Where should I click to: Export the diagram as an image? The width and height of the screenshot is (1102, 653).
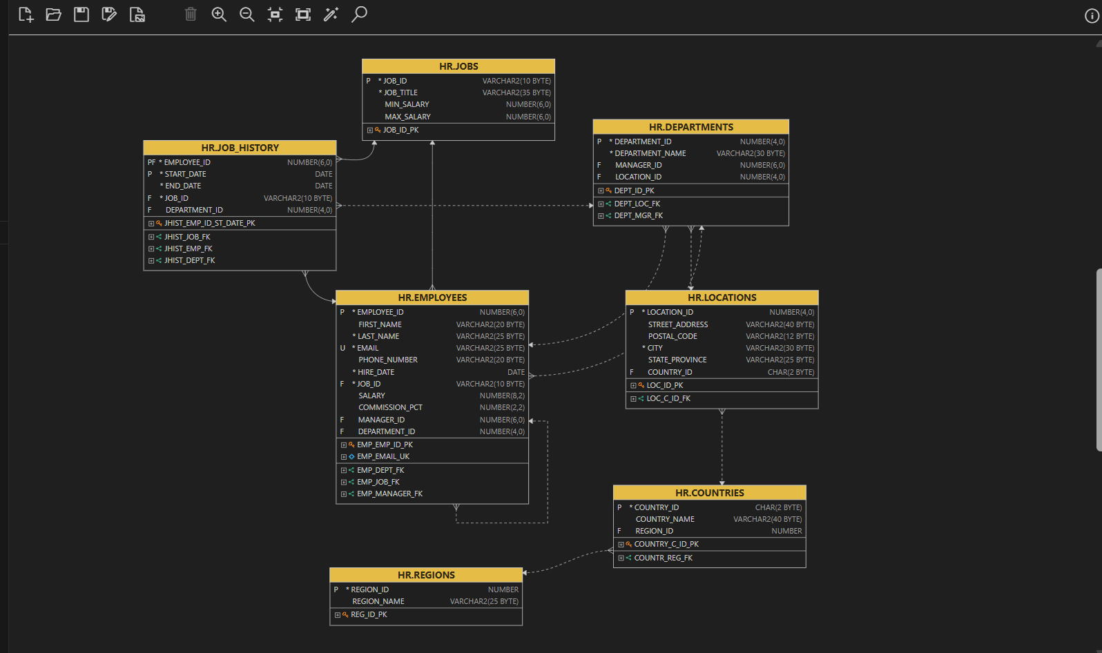click(x=137, y=14)
